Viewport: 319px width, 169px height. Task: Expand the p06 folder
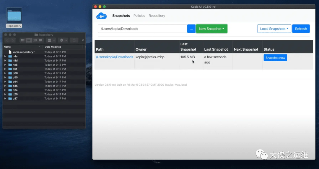pyautogui.click(x=5, y=73)
